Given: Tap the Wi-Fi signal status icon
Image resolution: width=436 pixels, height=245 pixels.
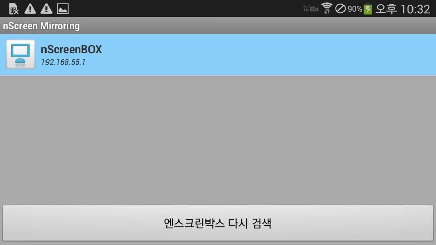Looking at the screenshot, I should pos(327,8).
